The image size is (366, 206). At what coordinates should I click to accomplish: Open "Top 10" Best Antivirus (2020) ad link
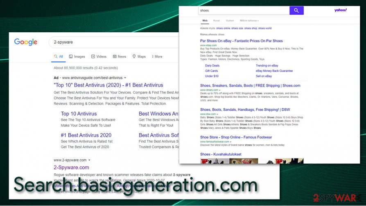[x=108, y=85]
